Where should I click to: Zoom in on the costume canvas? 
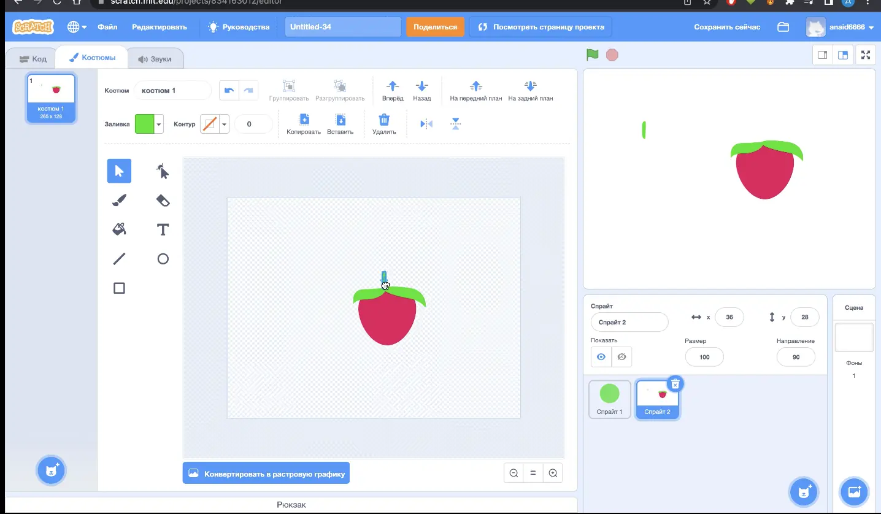tap(553, 473)
